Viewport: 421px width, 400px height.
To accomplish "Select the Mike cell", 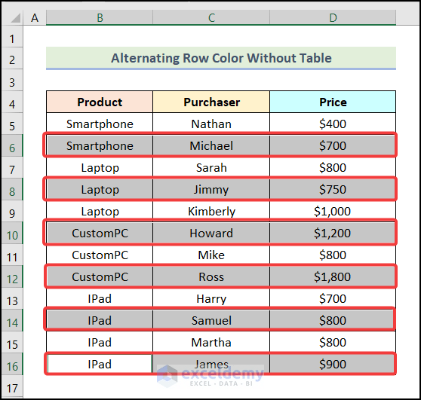I will (x=211, y=255).
